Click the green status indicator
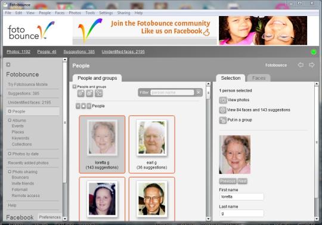The height and width of the screenshot is (225, 322). coord(314,52)
